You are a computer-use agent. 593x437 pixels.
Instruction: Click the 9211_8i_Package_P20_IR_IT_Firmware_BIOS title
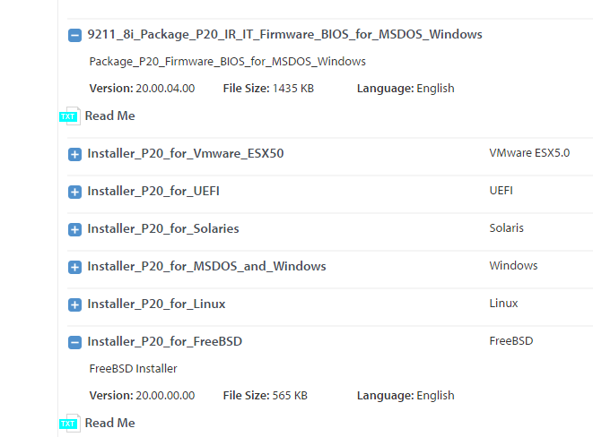pyautogui.click(x=284, y=35)
